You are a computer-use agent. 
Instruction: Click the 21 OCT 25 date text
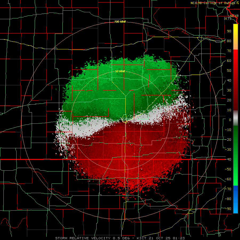159,238
